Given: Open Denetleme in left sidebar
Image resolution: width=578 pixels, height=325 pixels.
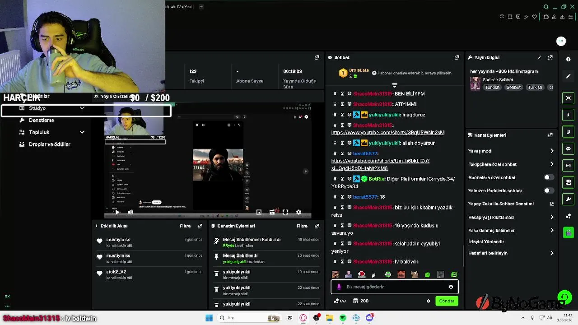Looking at the screenshot, I should pos(42,120).
